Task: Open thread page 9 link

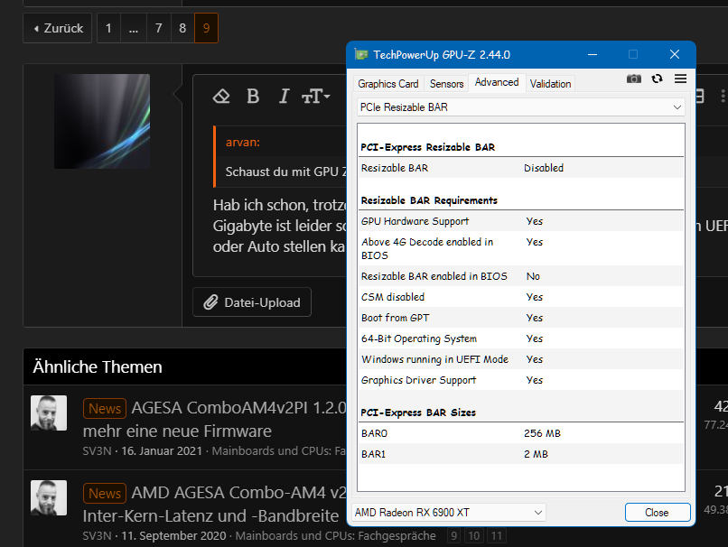Action: click(x=454, y=536)
